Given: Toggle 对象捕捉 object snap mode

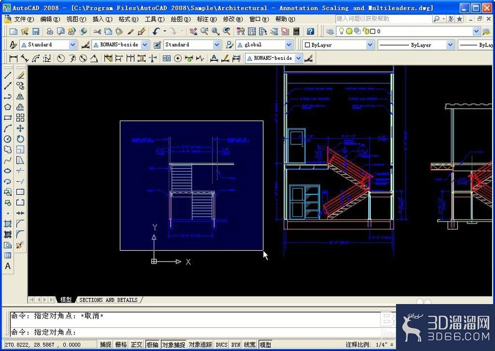Looking at the screenshot, I should [x=174, y=345].
